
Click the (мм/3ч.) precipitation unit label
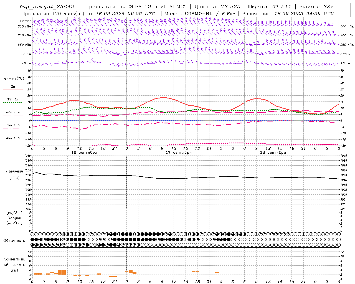coord(14,213)
